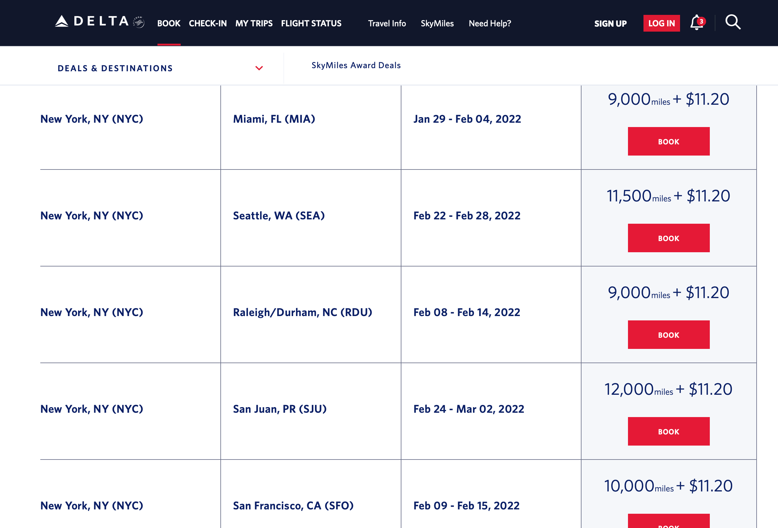Book the Raleigh/Durham award flight

click(x=669, y=335)
